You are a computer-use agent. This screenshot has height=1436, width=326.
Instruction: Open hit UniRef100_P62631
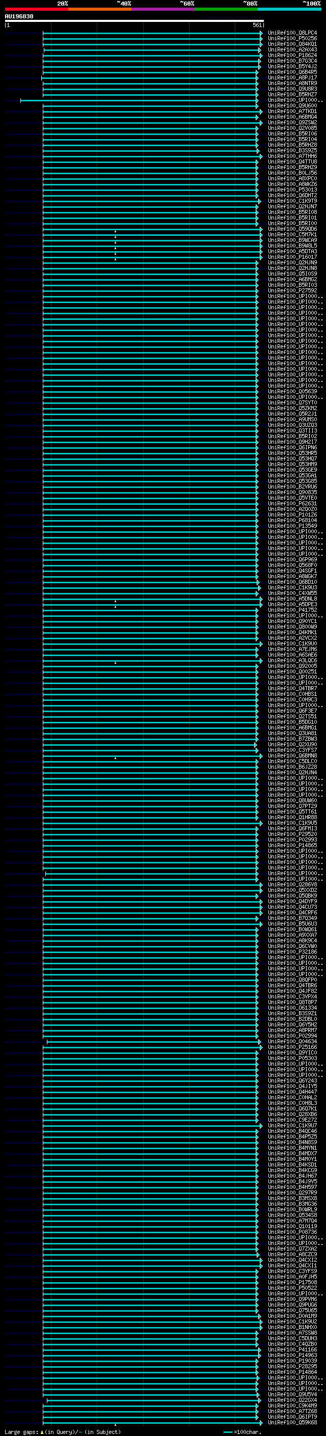pos(292,503)
